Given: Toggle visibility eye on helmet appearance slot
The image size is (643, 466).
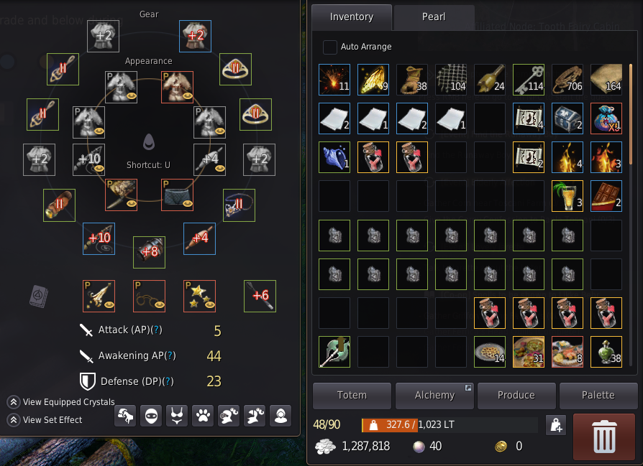Looking at the screenshot, I should (132, 95).
